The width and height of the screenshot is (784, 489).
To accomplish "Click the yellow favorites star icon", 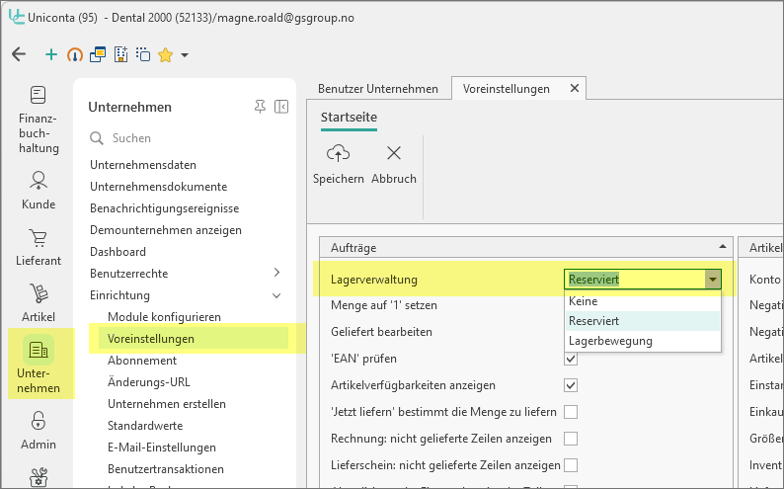I will [166, 55].
